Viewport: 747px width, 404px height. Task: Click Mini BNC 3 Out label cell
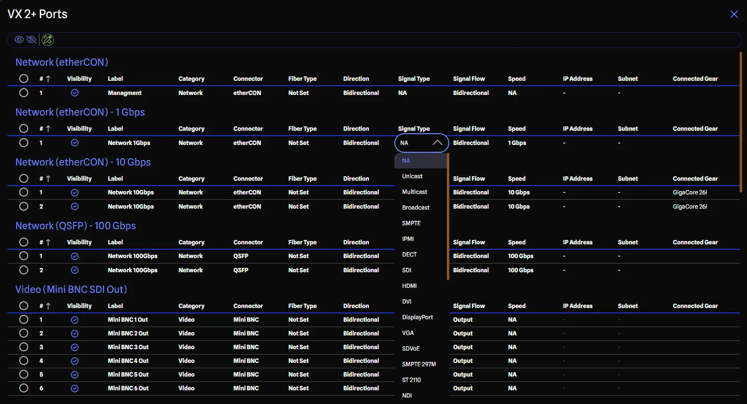[x=128, y=347]
